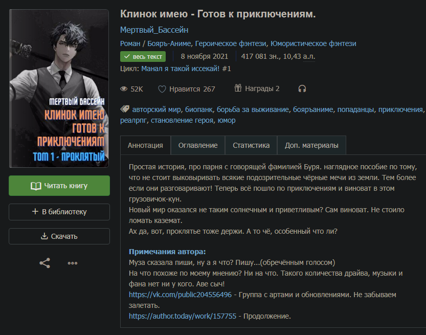Click the heart Like icon
Image resolution: width=426 pixels, height=335 pixels.
coord(162,89)
